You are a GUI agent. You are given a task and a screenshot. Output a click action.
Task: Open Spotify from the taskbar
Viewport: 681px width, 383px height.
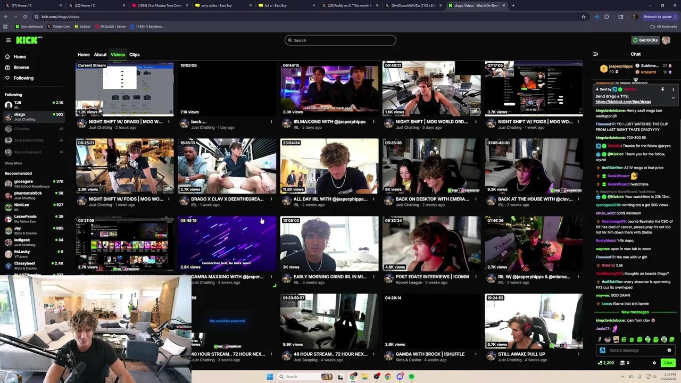(x=411, y=377)
